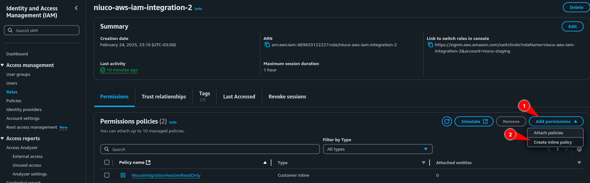Go to previous page of policies
The width and height of the screenshot is (590, 183).
[x=549, y=149]
